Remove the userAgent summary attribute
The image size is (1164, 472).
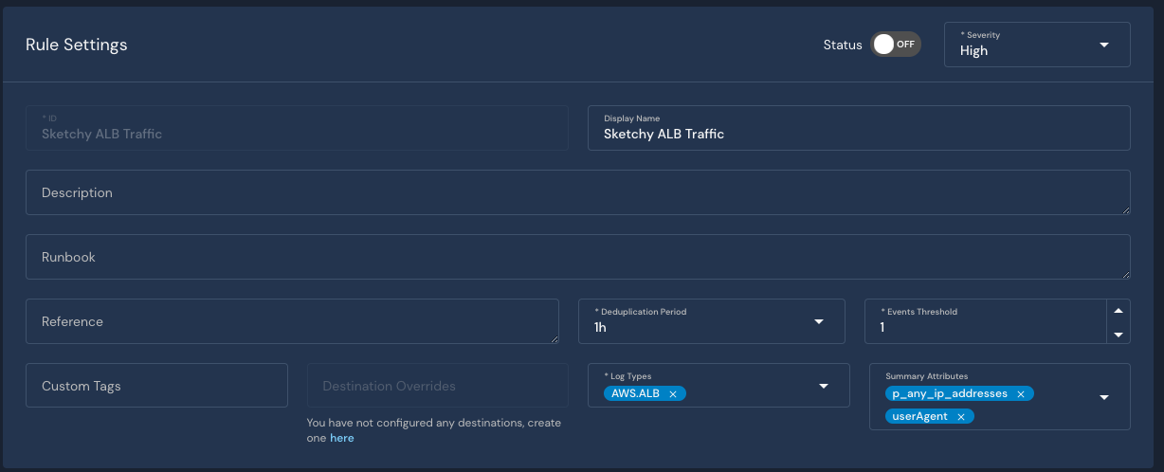(960, 416)
